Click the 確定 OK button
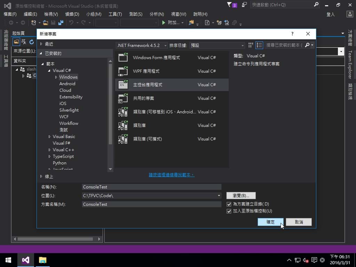The width and height of the screenshot is (356, 267). tap(270, 222)
